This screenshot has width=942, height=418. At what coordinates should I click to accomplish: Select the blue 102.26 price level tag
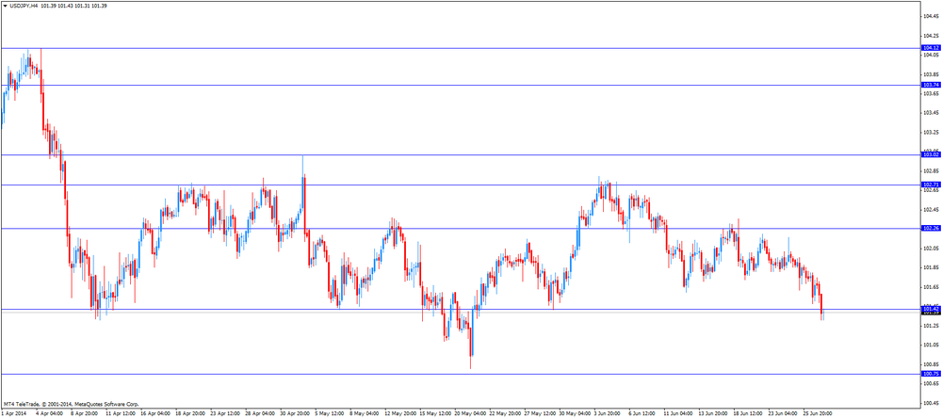pyautogui.click(x=931, y=228)
